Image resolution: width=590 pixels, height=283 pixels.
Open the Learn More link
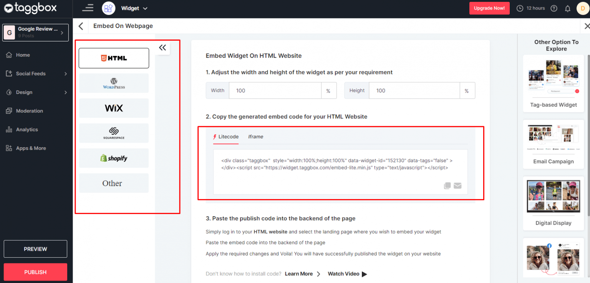pos(299,273)
